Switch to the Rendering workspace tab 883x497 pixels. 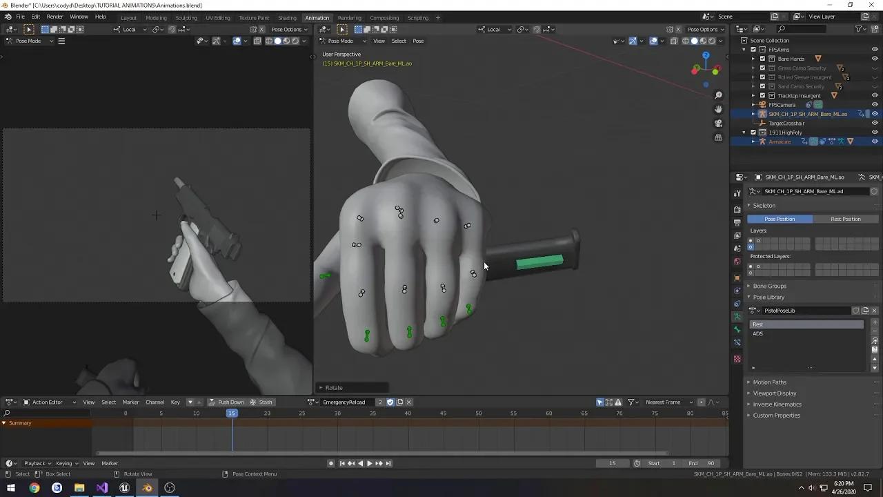pyautogui.click(x=350, y=17)
